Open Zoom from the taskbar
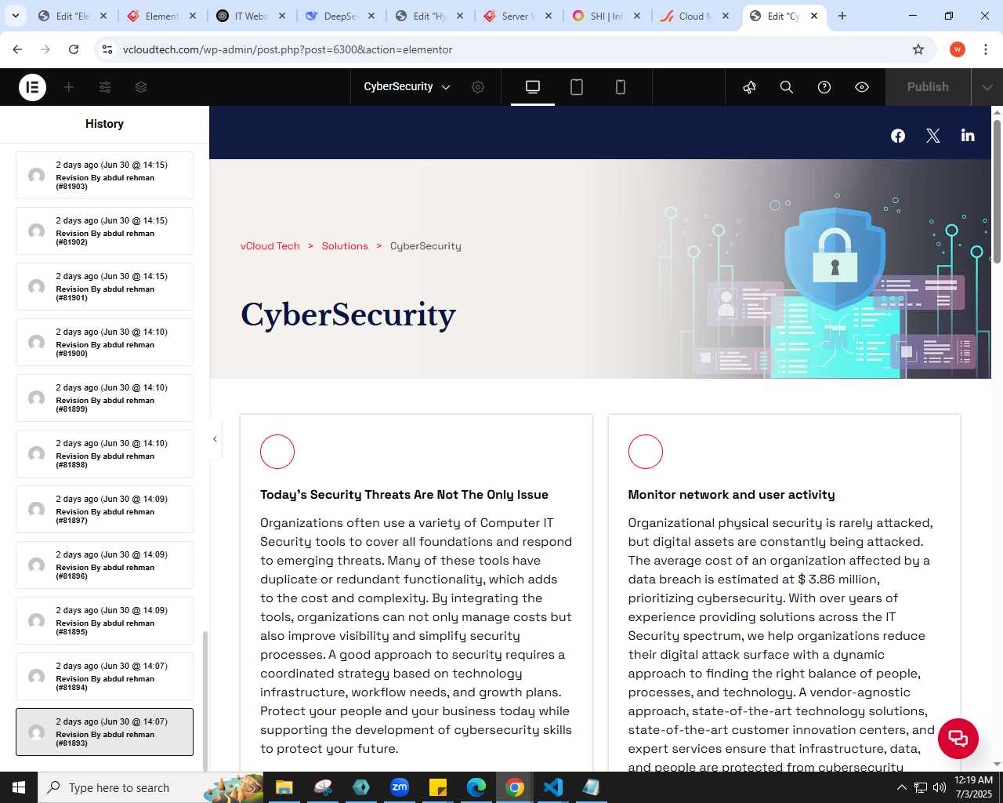Screen dimensions: 1003x803 pyautogui.click(x=400, y=787)
